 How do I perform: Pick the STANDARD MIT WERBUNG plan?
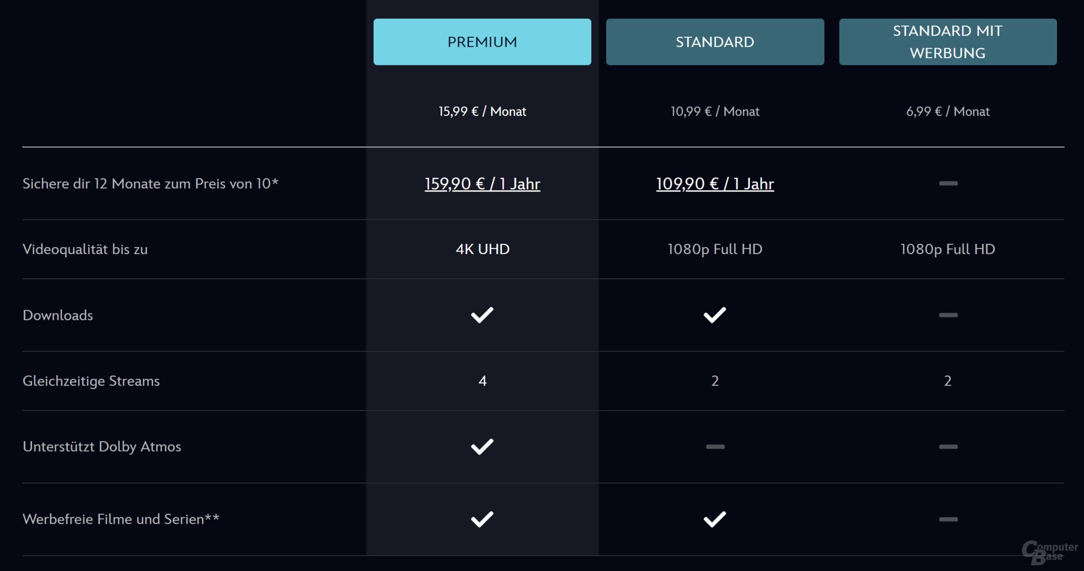pyautogui.click(x=947, y=42)
